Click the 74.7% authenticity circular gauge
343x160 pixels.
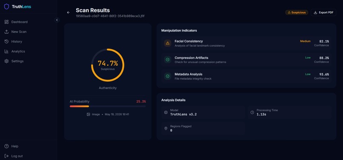click(x=108, y=65)
